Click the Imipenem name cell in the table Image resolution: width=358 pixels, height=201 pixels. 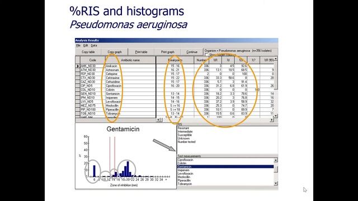point(130,98)
